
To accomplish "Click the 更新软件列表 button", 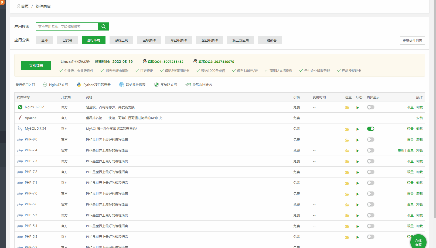I will click(x=413, y=41).
